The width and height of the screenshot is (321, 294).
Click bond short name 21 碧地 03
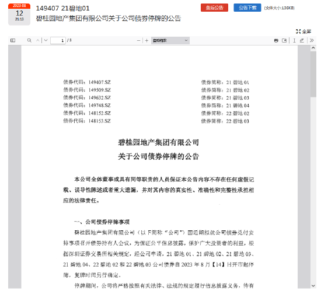click(x=238, y=98)
